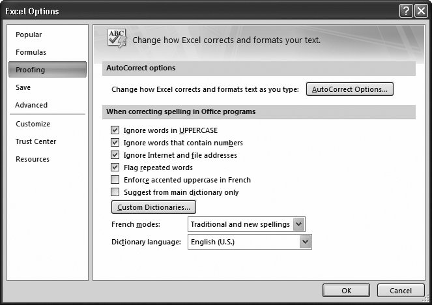Image resolution: width=432 pixels, height=305 pixels.
Task: Toggle Ignore words in UPPERCASE checkbox
Action: point(115,130)
